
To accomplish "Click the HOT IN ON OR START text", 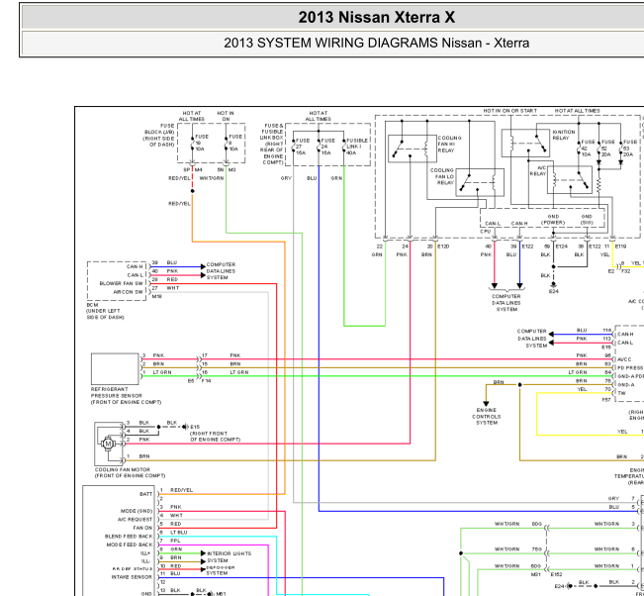I will (509, 111).
